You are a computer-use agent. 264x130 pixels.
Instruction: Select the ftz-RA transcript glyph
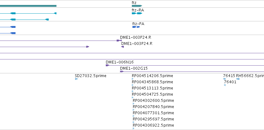pos(137,13)
